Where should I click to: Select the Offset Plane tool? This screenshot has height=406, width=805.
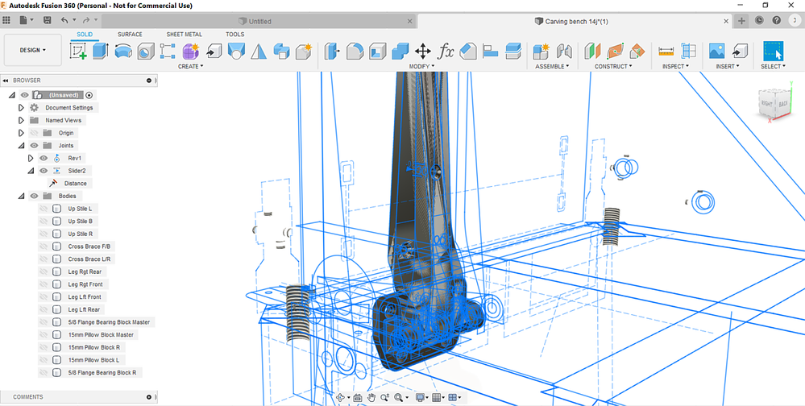click(592, 51)
